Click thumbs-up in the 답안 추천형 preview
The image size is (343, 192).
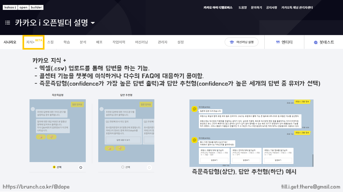(x=110, y=148)
